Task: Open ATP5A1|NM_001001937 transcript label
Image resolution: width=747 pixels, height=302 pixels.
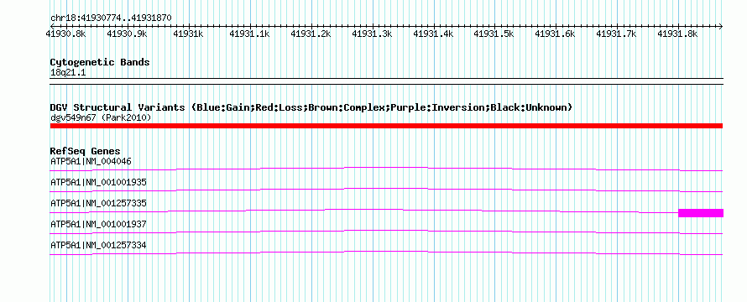Action: click(x=98, y=224)
